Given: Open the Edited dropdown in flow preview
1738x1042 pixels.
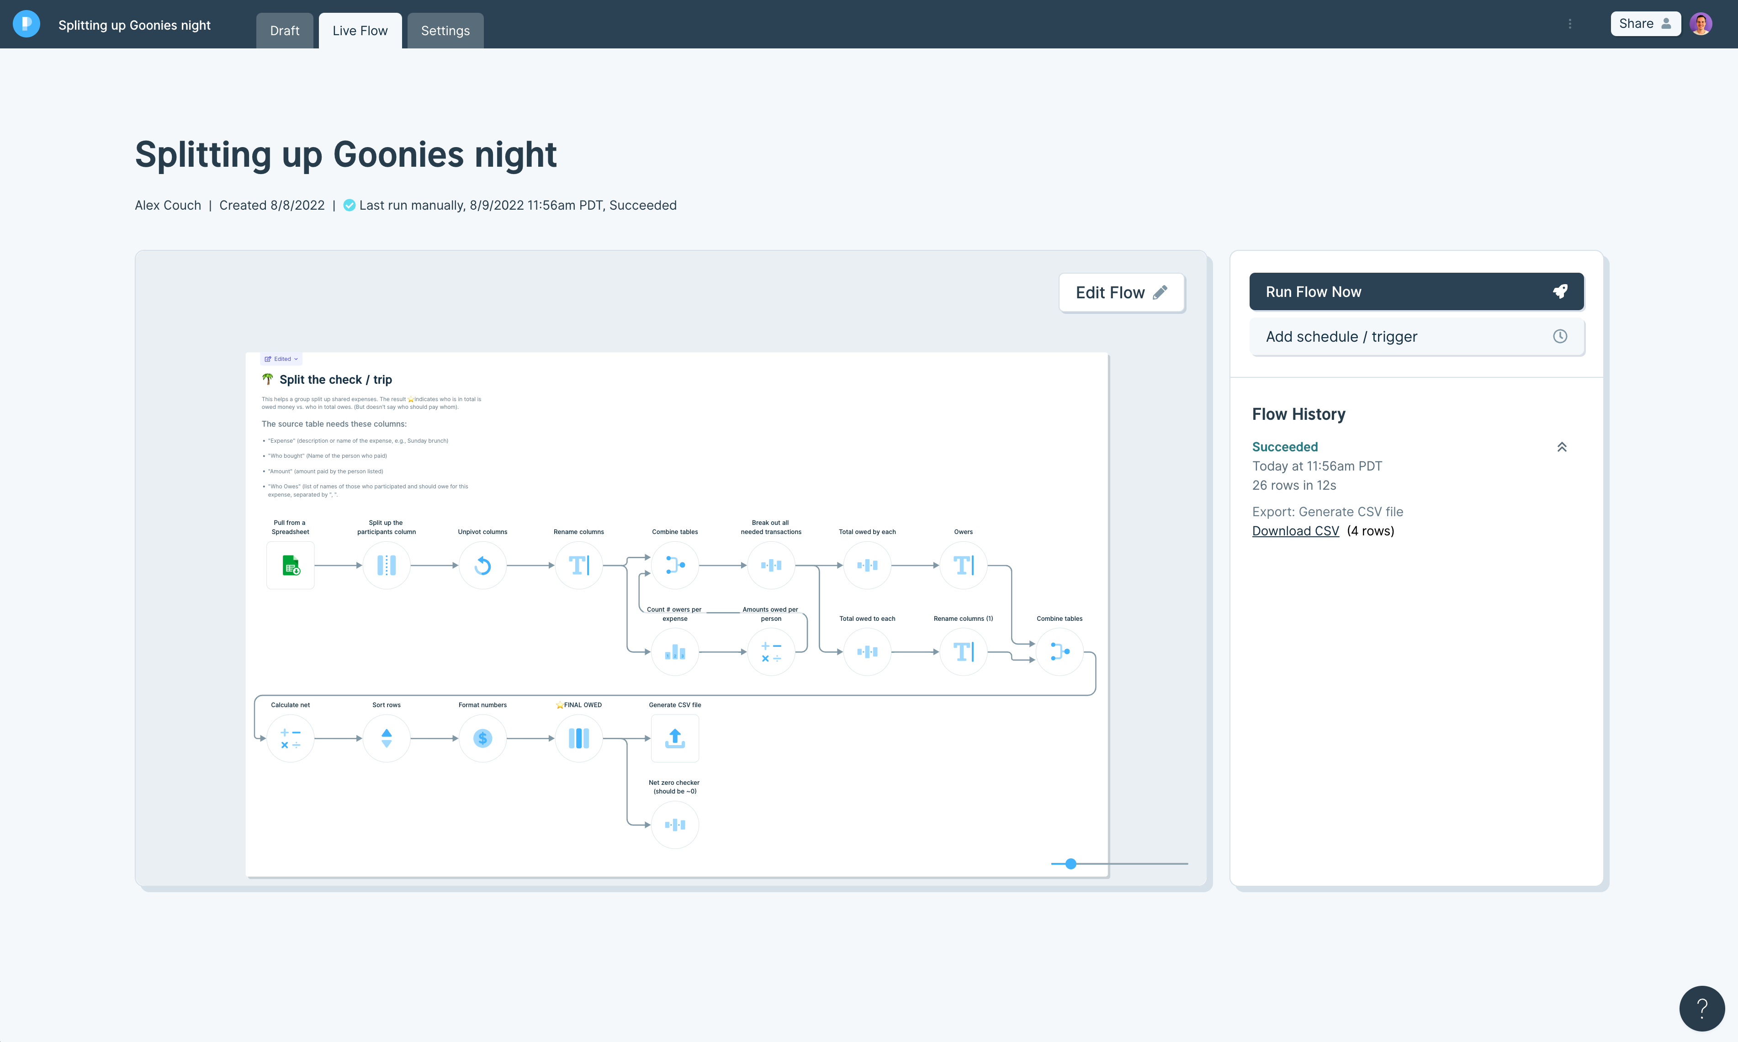Looking at the screenshot, I should [x=281, y=359].
